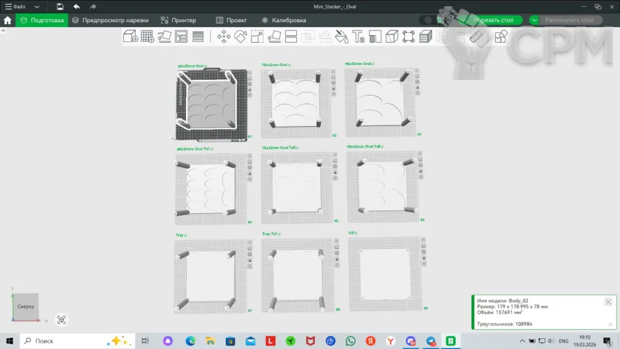
Task: Open Telegram from the taskbar
Action: coord(431,341)
